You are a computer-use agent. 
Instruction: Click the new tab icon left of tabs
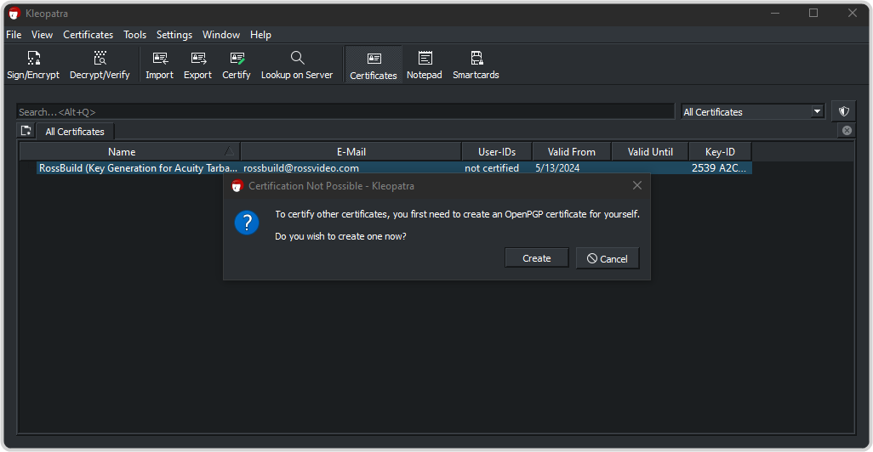[26, 131]
